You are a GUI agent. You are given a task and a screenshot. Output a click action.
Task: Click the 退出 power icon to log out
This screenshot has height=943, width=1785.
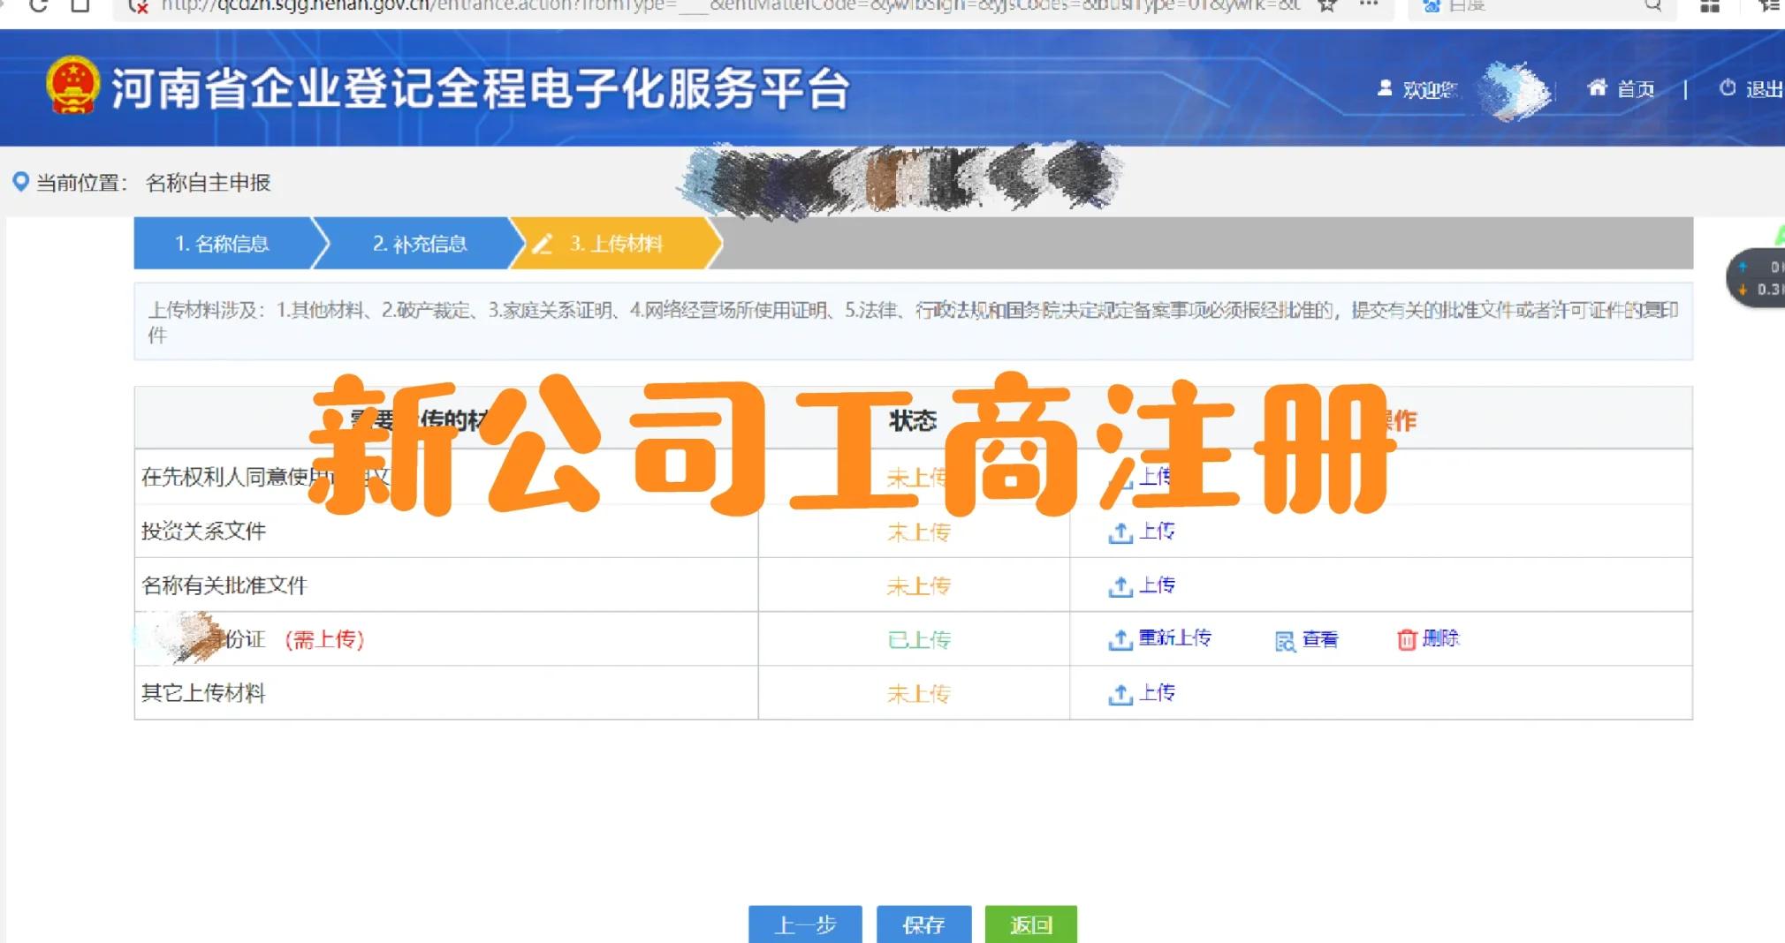pyautogui.click(x=1727, y=87)
